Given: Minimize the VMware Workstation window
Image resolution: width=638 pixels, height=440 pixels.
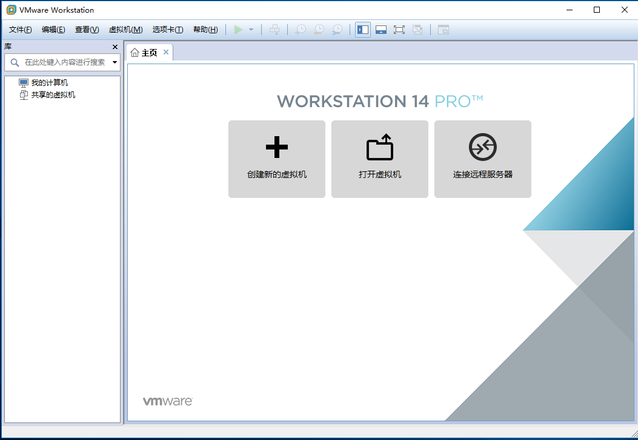Looking at the screenshot, I should [x=570, y=10].
